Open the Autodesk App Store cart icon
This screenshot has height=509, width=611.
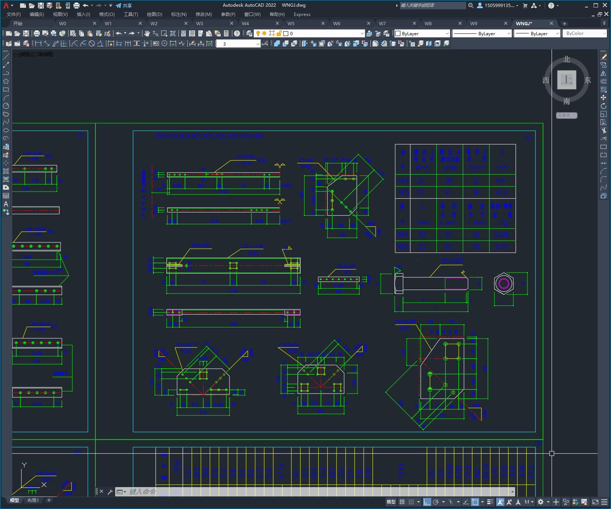click(525, 6)
